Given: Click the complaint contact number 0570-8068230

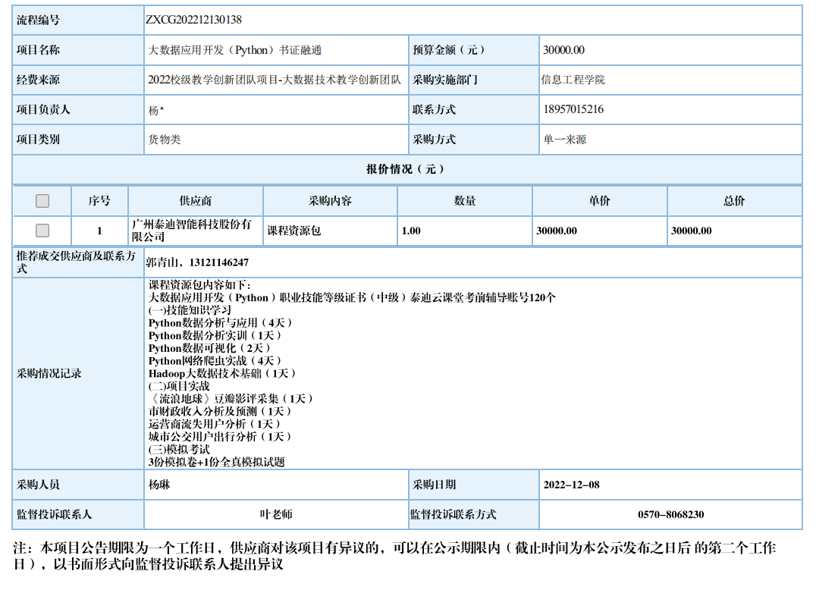Looking at the screenshot, I should pos(670,514).
